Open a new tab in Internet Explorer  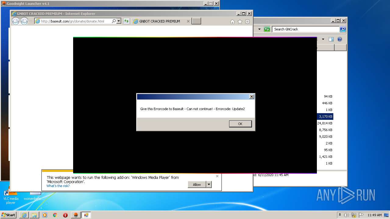coord(197,21)
